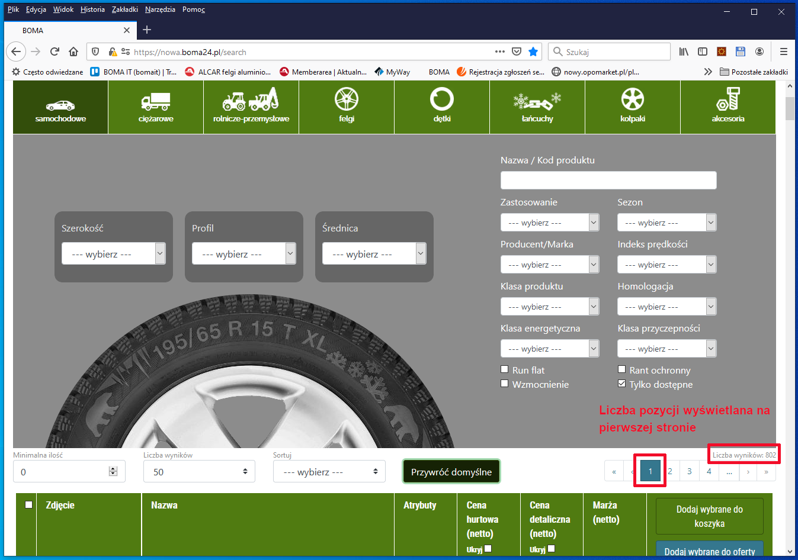Image resolution: width=798 pixels, height=560 pixels.
Task: Enable the Run flat checkbox
Action: 505,369
